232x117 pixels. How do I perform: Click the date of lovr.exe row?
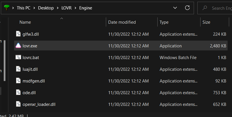pyautogui.click(x=128, y=46)
